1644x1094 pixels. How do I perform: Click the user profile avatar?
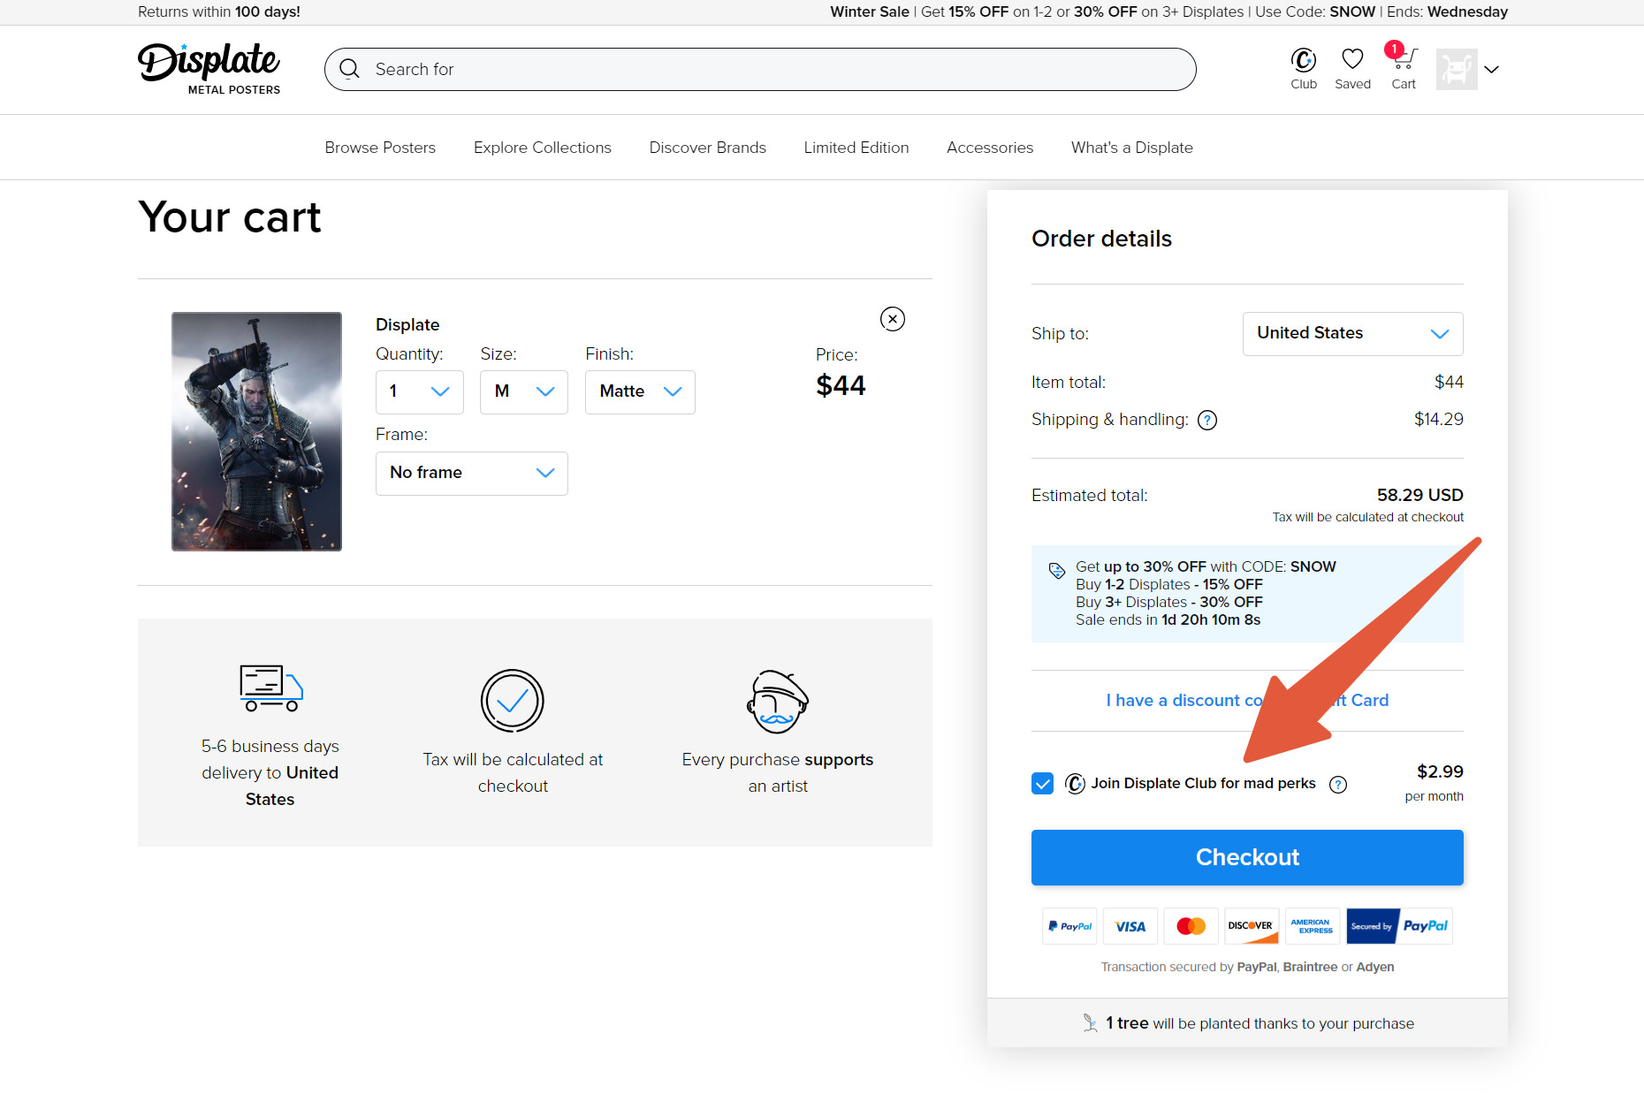point(1457,69)
